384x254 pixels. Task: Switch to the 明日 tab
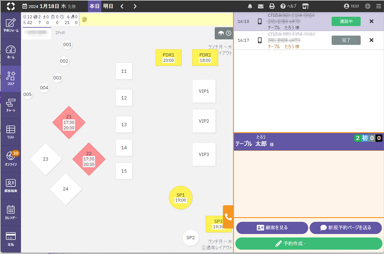[x=108, y=6]
